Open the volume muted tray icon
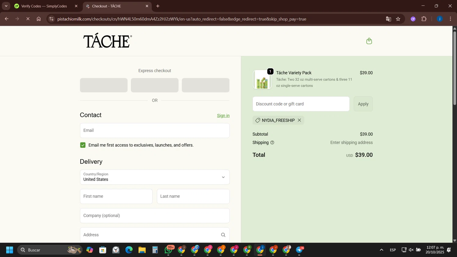The width and height of the screenshot is (457, 257). coord(411,250)
